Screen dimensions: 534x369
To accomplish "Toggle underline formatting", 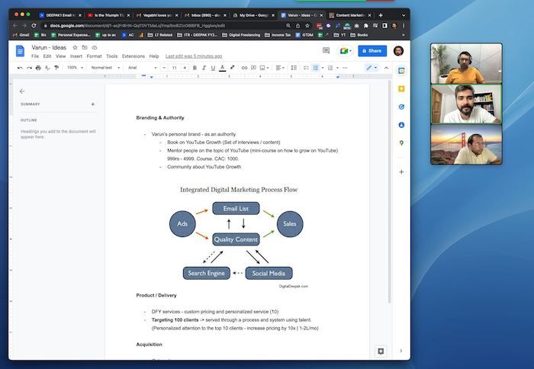I will (213, 68).
